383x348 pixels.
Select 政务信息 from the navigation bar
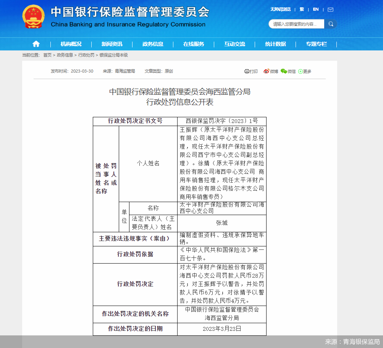(152, 44)
